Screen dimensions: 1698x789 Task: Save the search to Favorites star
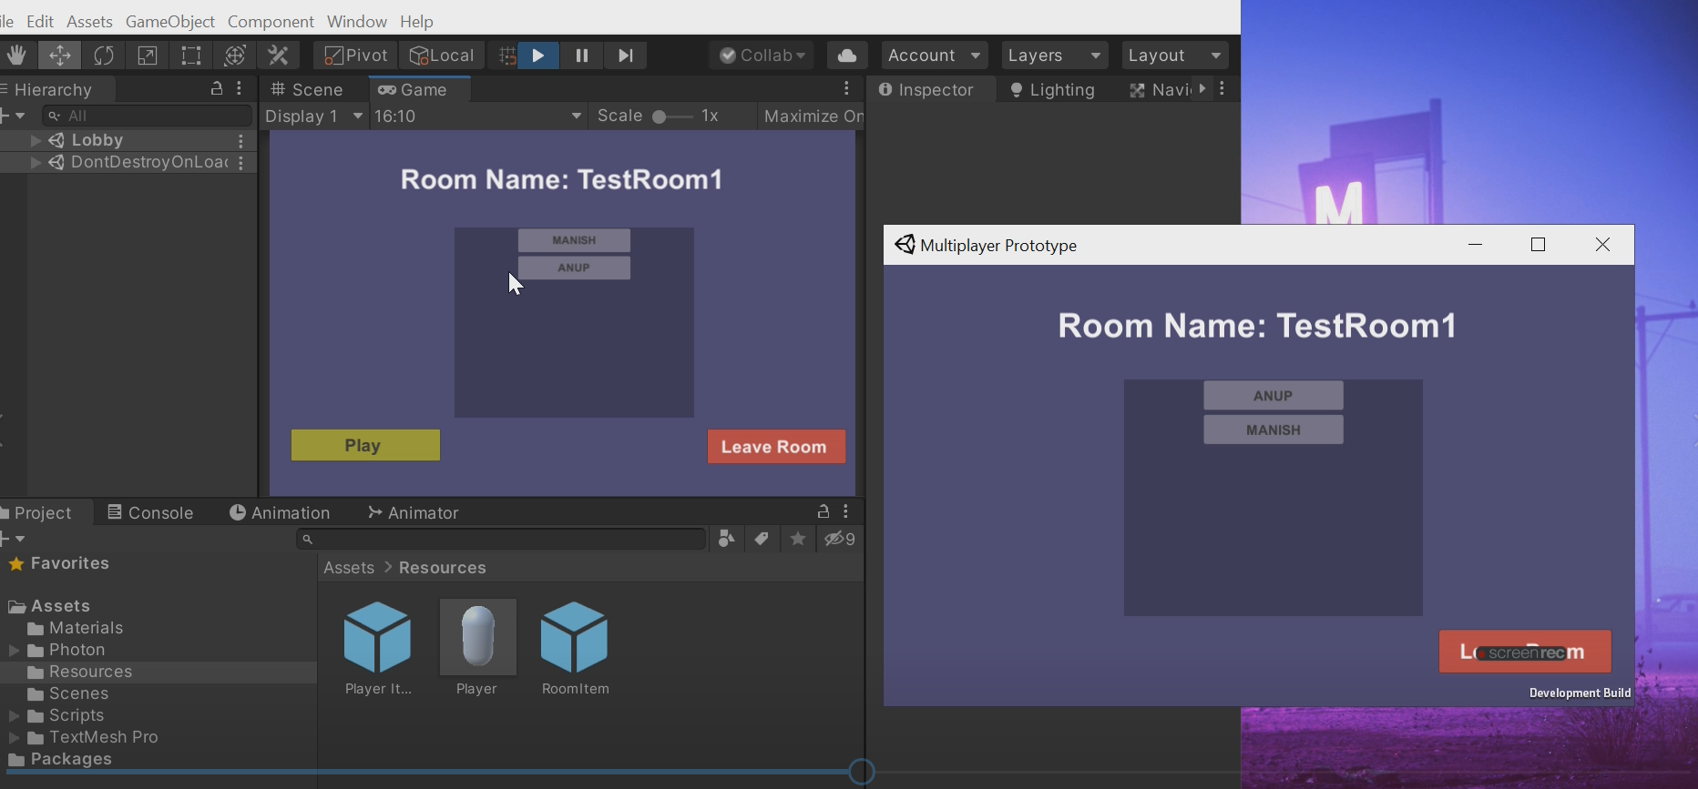(798, 539)
